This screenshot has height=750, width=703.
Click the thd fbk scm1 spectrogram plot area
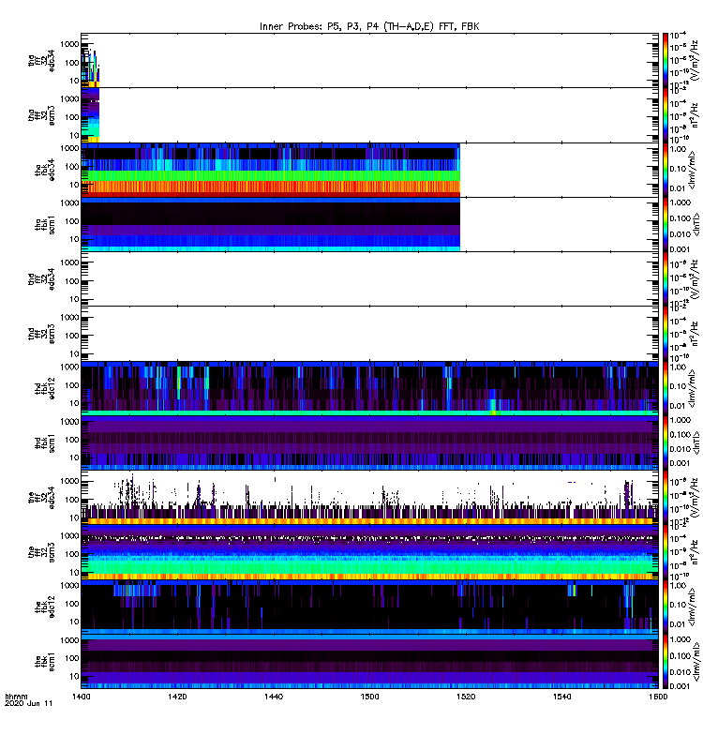pos(369,442)
